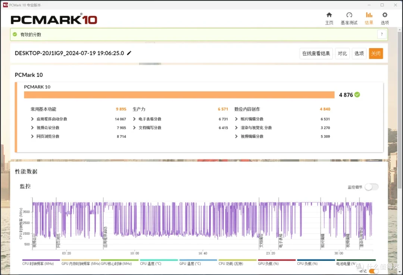Expand 文档编写分数 row
403x275 pixels.
[x=134, y=128]
